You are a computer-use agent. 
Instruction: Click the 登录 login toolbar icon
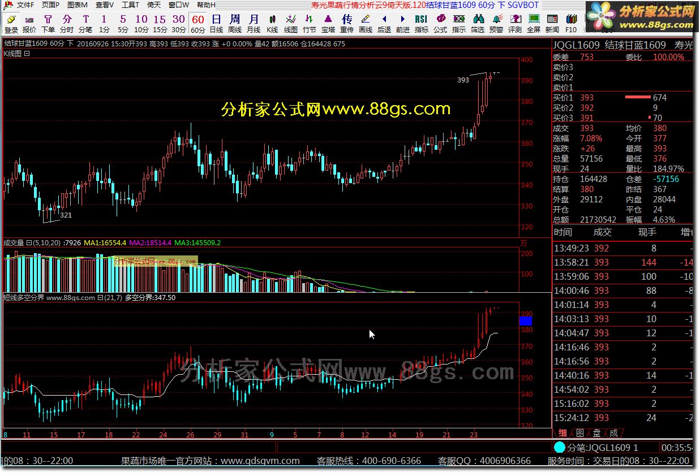(11, 24)
